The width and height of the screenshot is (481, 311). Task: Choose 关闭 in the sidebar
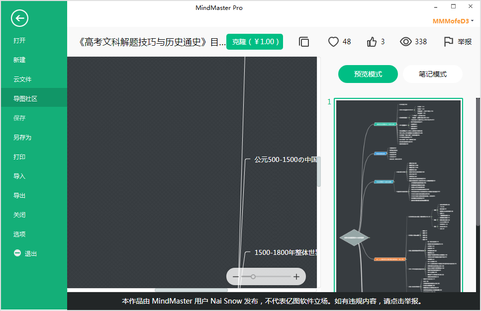point(19,215)
